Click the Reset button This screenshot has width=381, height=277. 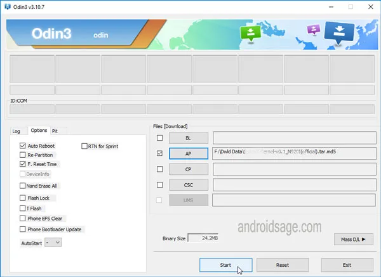(283, 265)
